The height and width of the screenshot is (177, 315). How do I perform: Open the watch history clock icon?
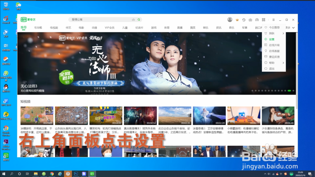point(244,20)
